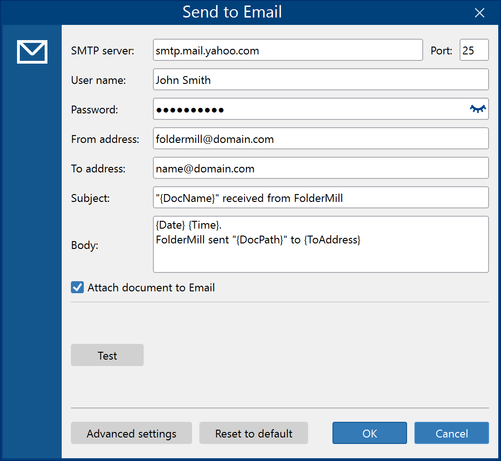Show password with the eye icon

(x=478, y=109)
